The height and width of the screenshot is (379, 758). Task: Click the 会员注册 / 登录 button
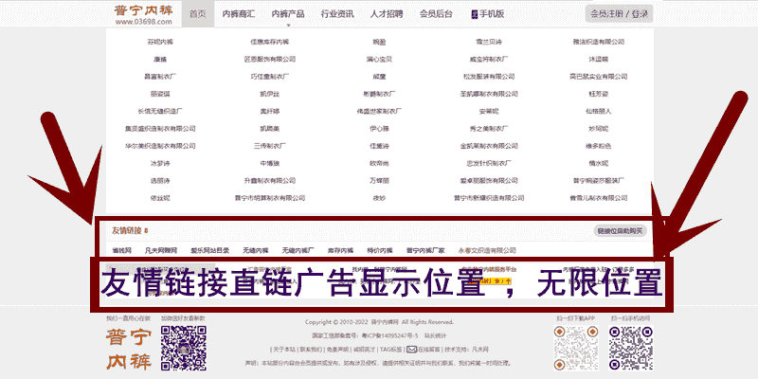(619, 14)
